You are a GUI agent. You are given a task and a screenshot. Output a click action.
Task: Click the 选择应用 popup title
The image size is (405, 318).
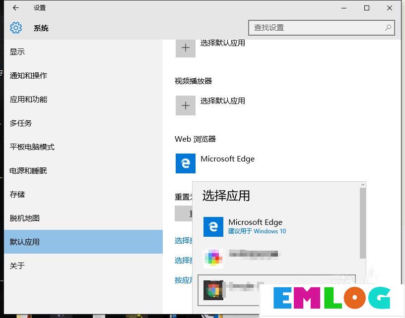226,195
